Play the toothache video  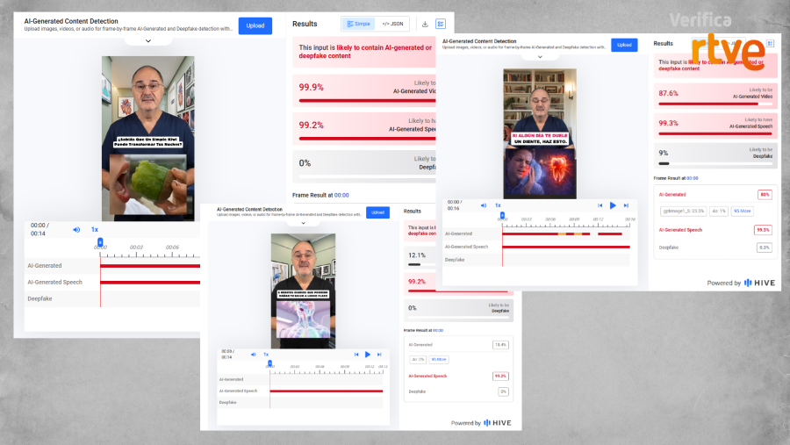(x=613, y=205)
